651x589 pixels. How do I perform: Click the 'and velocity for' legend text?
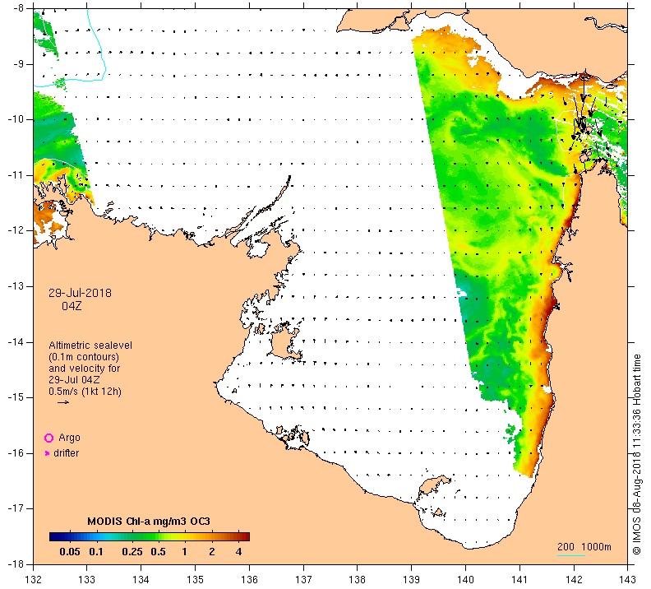85,369
